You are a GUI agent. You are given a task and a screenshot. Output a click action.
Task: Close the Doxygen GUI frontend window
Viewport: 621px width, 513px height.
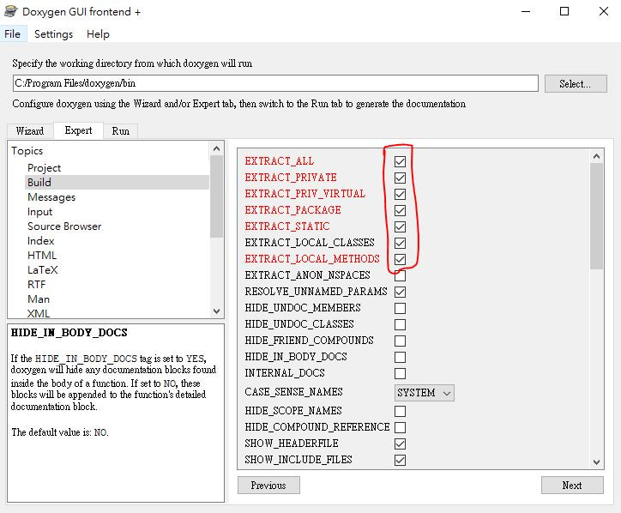click(x=604, y=11)
